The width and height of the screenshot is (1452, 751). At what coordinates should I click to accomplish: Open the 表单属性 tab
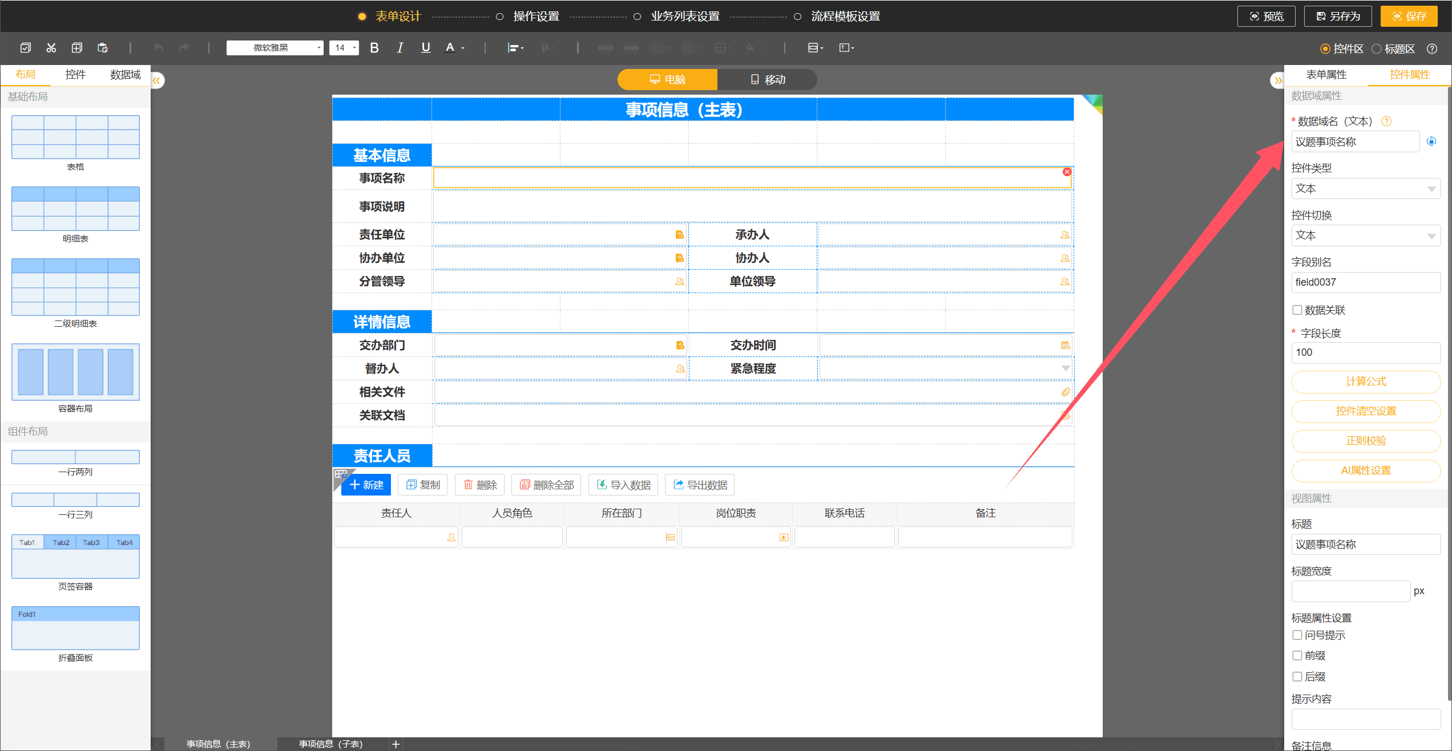pos(1326,75)
